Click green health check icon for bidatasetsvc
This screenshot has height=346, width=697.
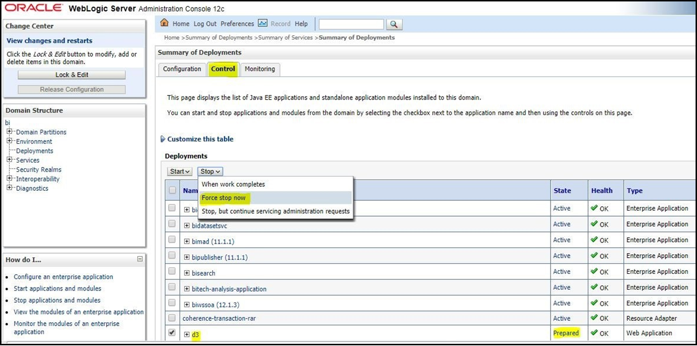pyautogui.click(x=594, y=224)
